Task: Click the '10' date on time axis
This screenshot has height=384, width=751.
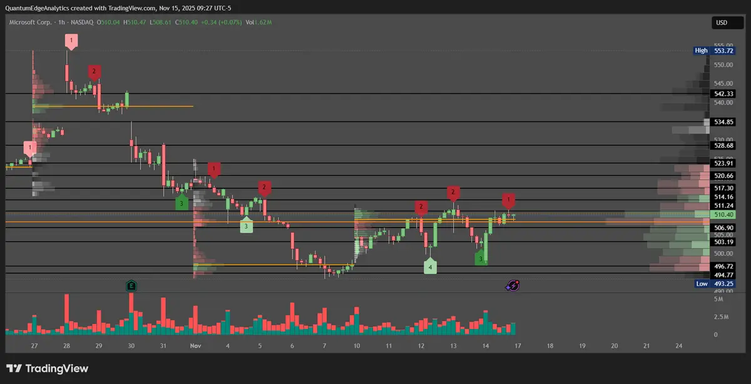Action: (356, 345)
